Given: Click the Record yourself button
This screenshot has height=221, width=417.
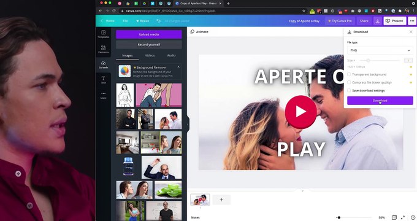Looking at the screenshot, I should [149, 44].
